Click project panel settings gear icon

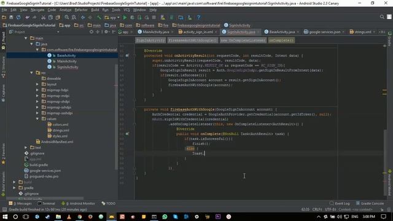pyautogui.click(x=106, y=32)
